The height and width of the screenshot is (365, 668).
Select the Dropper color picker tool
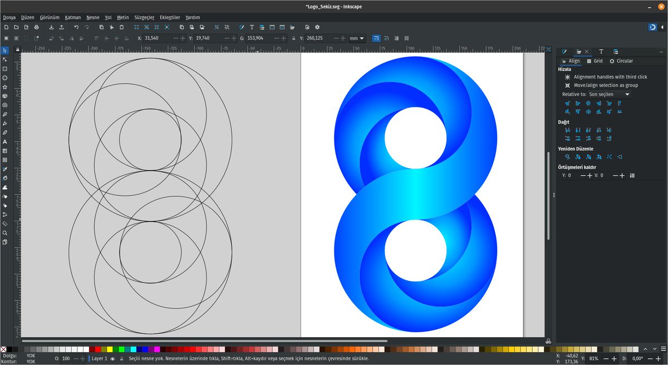coord(5,169)
